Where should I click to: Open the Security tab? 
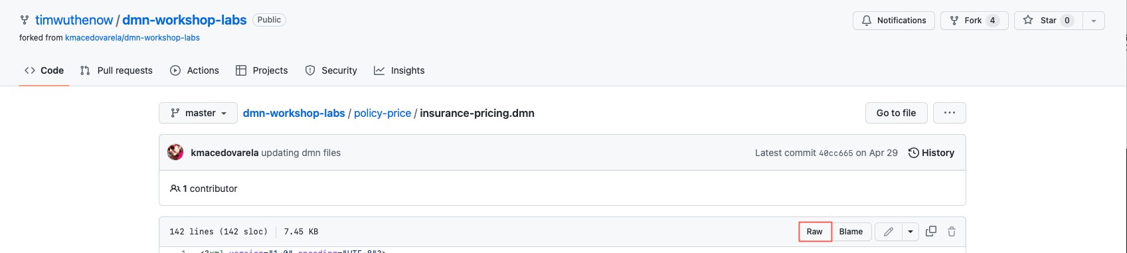(331, 70)
